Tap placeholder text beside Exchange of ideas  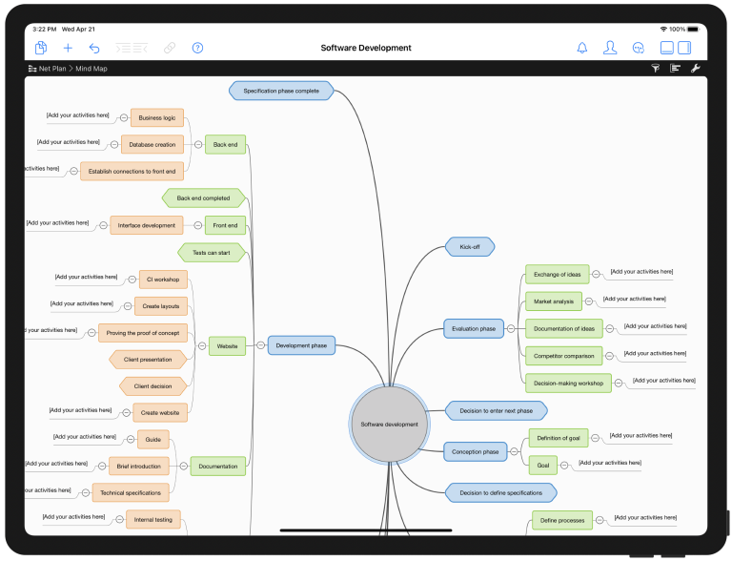pyautogui.click(x=641, y=272)
